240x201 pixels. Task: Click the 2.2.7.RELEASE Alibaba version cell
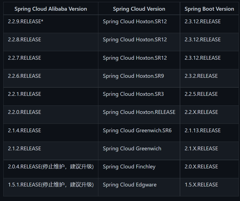51,60
